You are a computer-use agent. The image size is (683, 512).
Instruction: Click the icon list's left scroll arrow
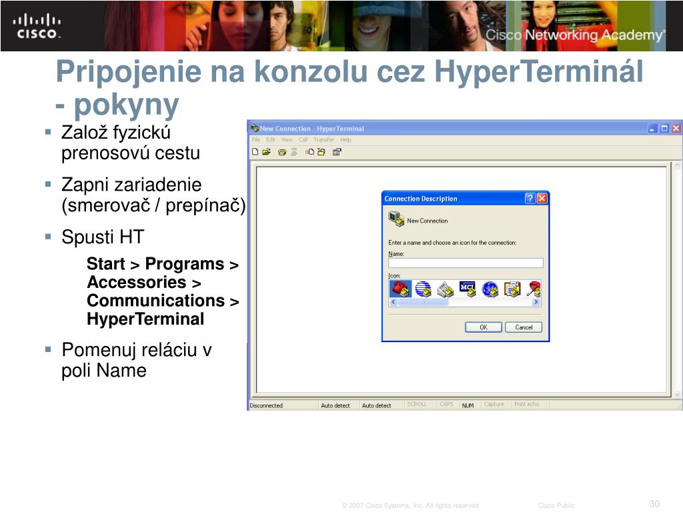coord(394,302)
